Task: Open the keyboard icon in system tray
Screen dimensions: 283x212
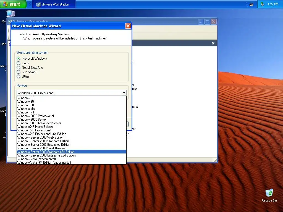Action: click(x=251, y=4)
